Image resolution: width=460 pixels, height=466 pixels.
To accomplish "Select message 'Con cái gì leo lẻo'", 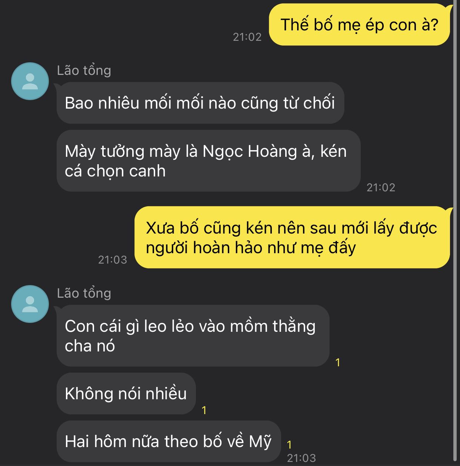I will coord(193,336).
